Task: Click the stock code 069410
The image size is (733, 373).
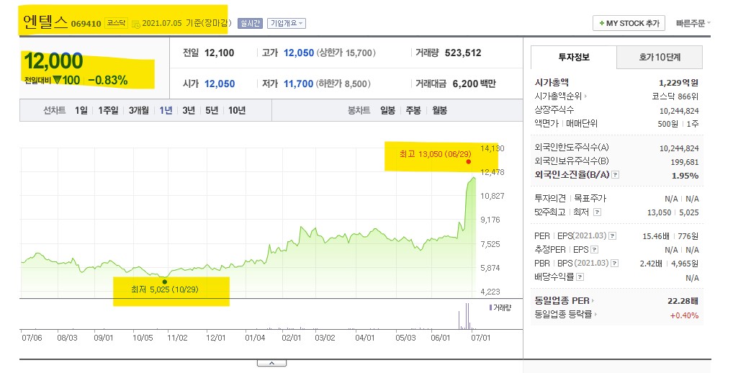Action: coord(86,24)
